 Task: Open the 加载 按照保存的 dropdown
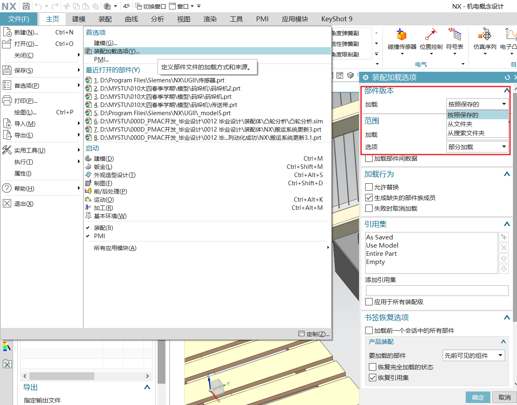pyautogui.click(x=478, y=104)
